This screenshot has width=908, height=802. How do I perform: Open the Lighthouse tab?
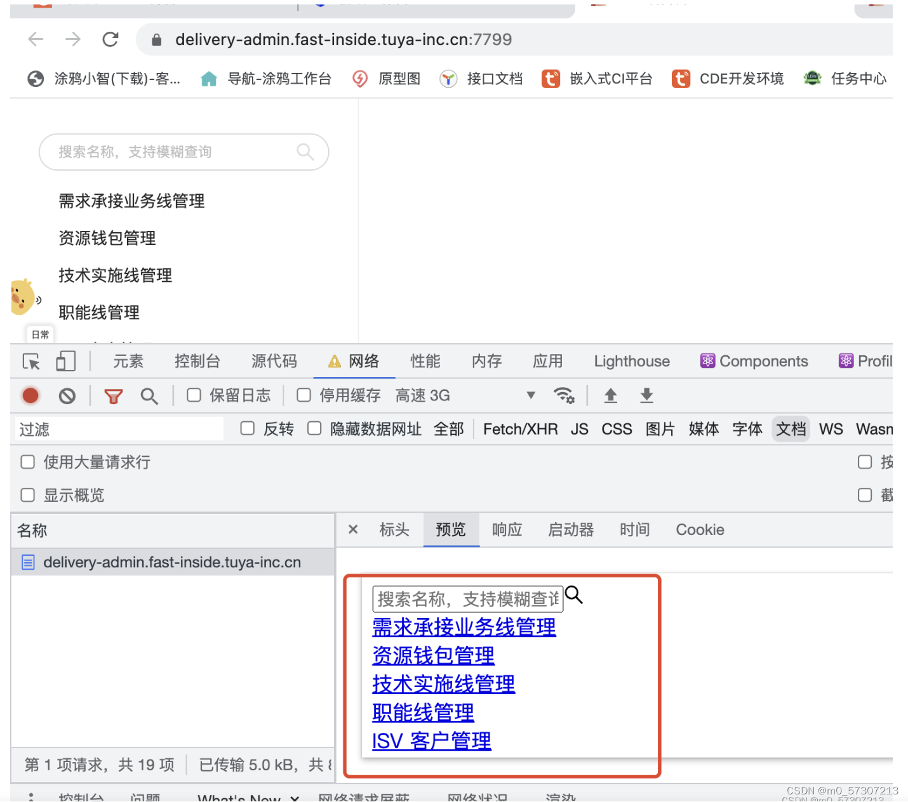tap(632, 361)
